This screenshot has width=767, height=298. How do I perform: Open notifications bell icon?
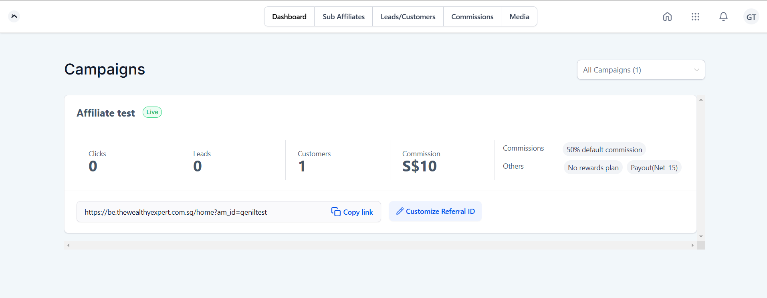(x=723, y=16)
